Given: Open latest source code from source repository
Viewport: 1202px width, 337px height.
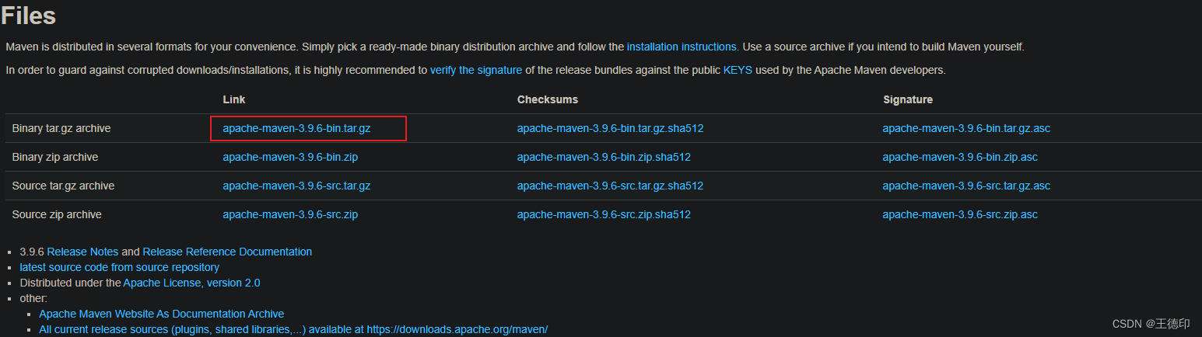Looking at the screenshot, I should [120, 267].
